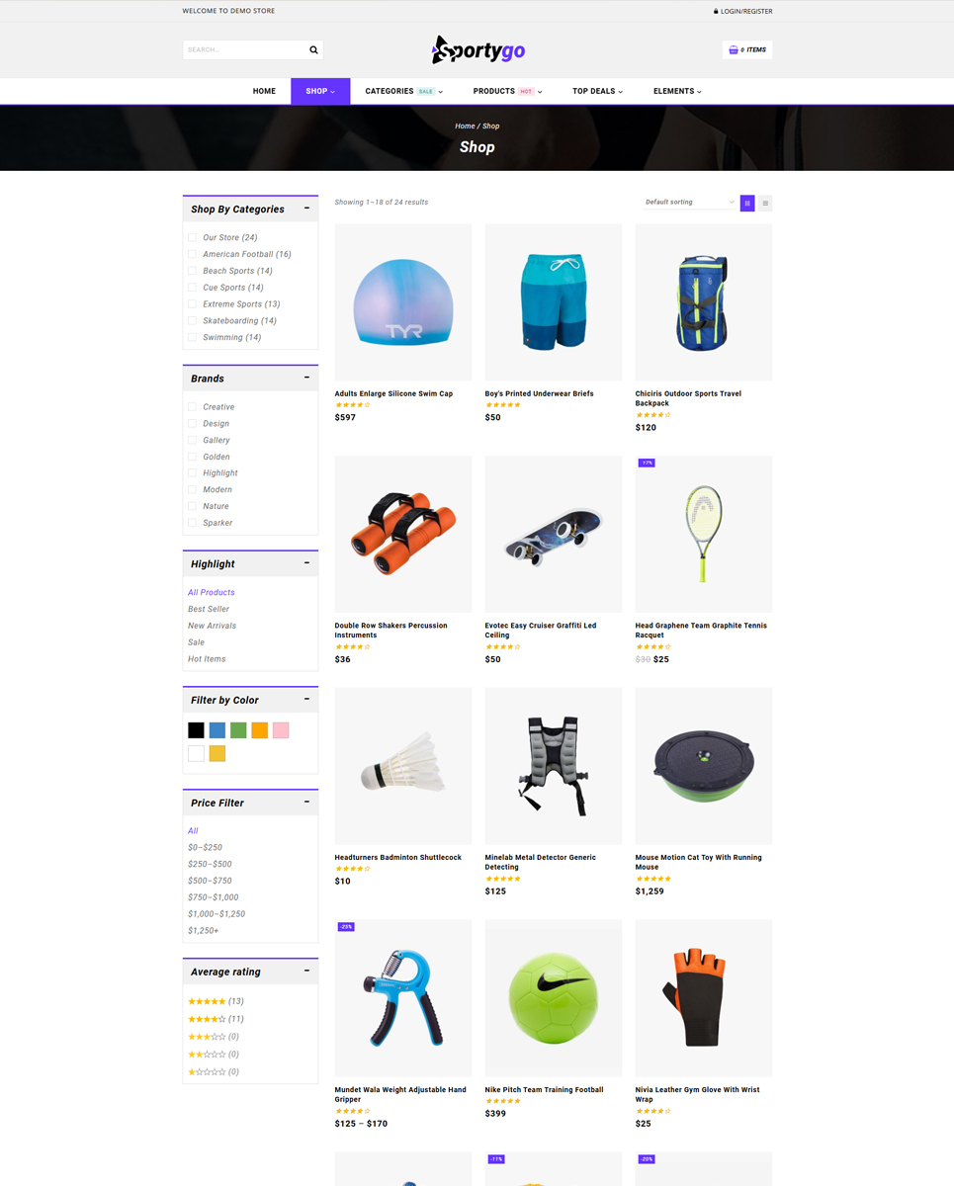Check the Swimming category checkbox
Image resolution: width=954 pixels, height=1186 pixels.
click(x=193, y=337)
